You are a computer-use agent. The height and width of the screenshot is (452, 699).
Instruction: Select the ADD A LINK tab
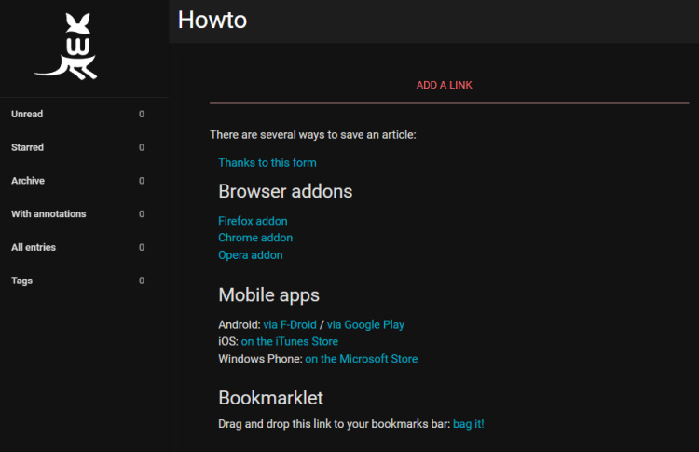click(x=445, y=86)
